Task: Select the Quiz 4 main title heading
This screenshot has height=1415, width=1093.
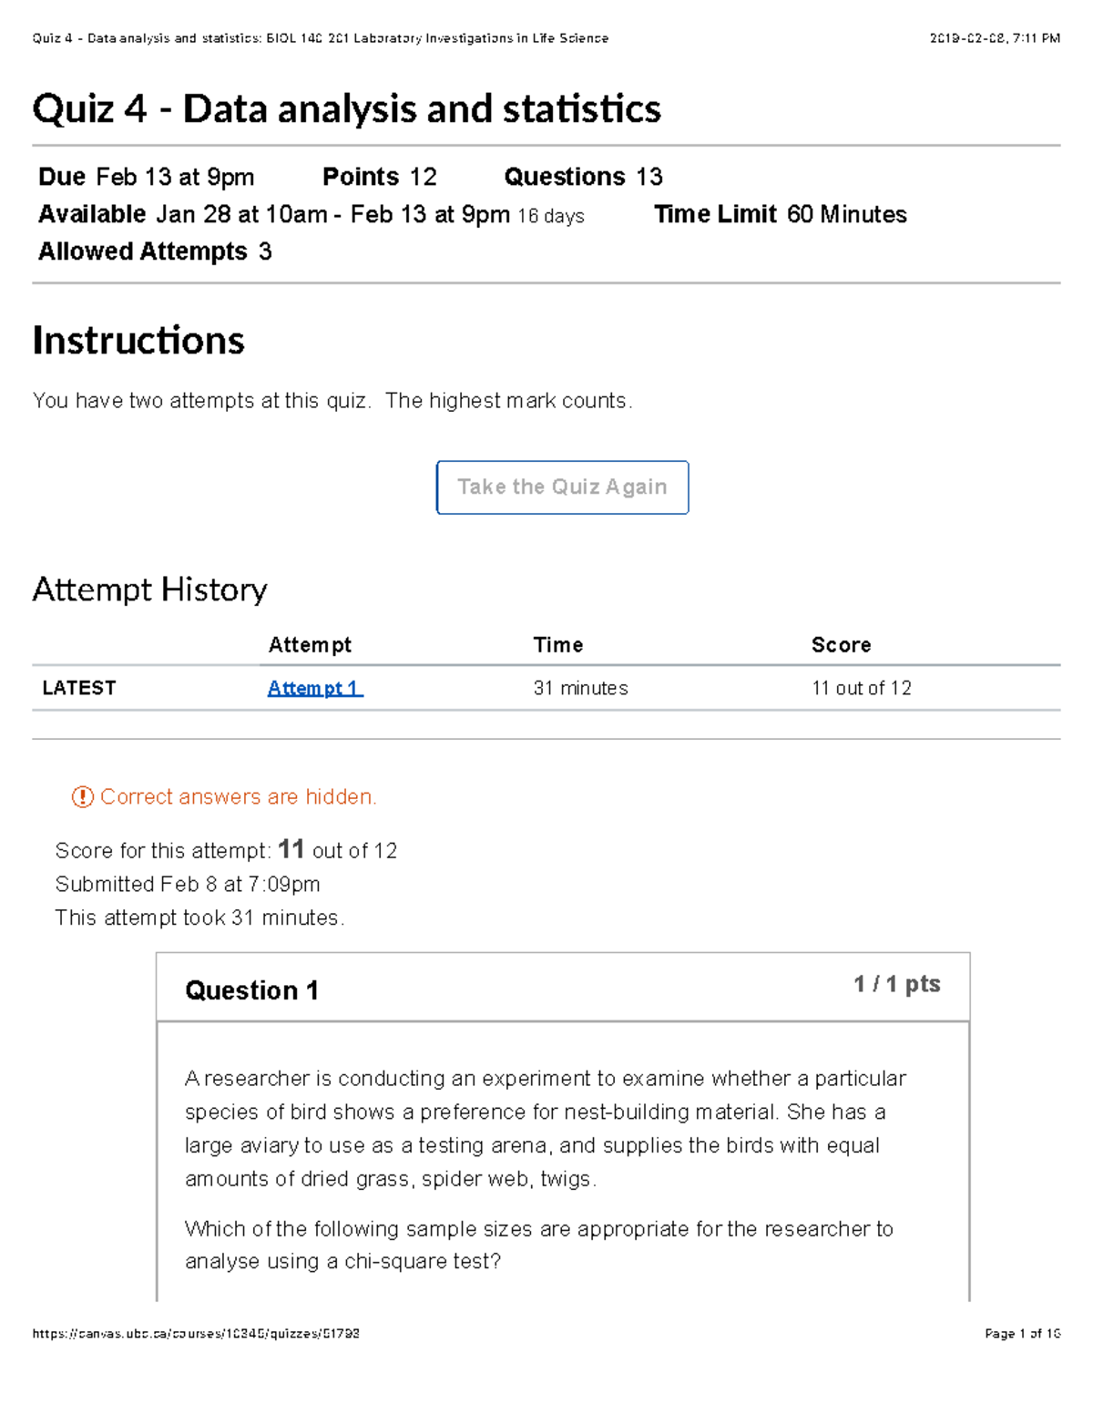Action: coord(346,109)
